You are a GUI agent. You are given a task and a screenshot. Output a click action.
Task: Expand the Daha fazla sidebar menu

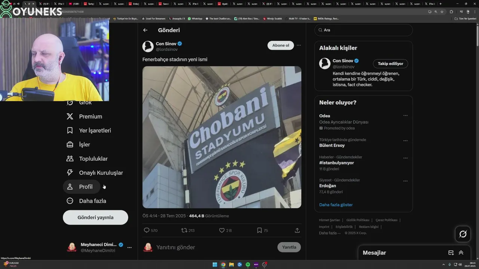[x=92, y=201]
